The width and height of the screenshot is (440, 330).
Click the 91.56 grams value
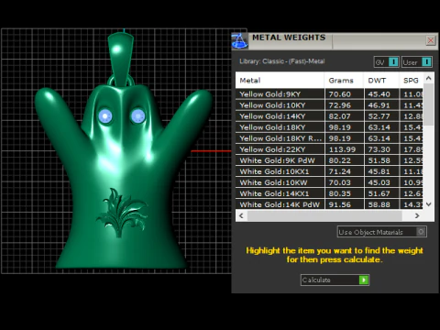(340, 204)
